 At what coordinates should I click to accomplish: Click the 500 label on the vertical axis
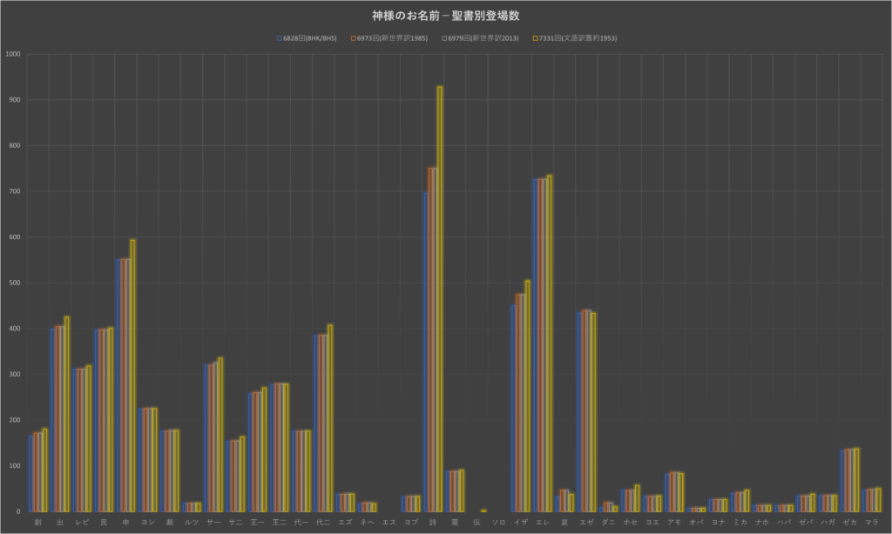click(x=15, y=283)
